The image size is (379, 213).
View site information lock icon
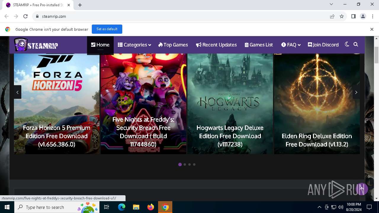pyautogui.click(x=37, y=16)
